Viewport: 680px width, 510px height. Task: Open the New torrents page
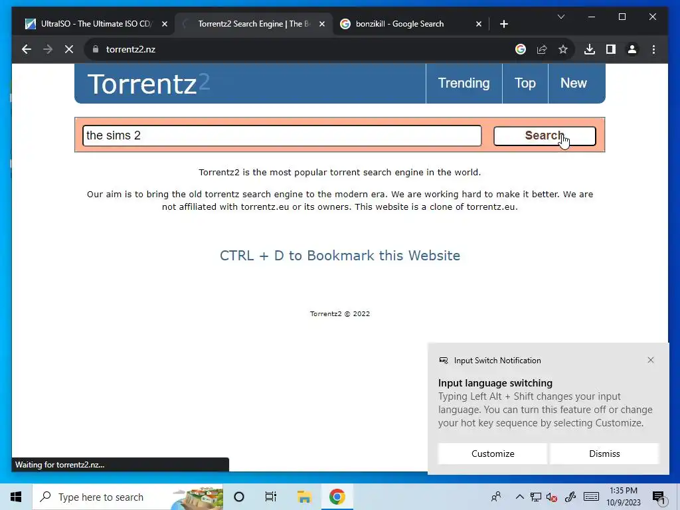tap(573, 83)
